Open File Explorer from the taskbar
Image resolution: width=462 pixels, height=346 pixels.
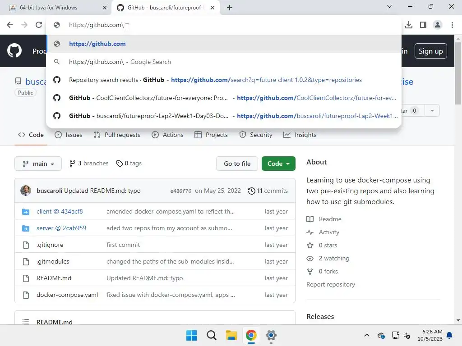point(231,335)
